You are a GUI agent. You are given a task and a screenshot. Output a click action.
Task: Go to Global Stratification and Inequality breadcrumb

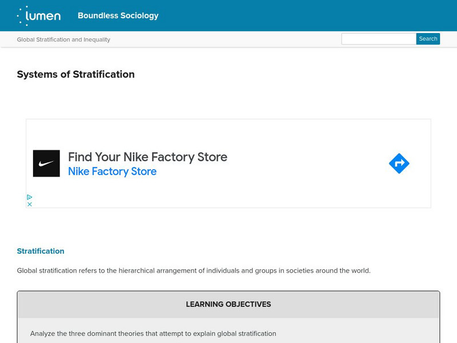point(63,39)
